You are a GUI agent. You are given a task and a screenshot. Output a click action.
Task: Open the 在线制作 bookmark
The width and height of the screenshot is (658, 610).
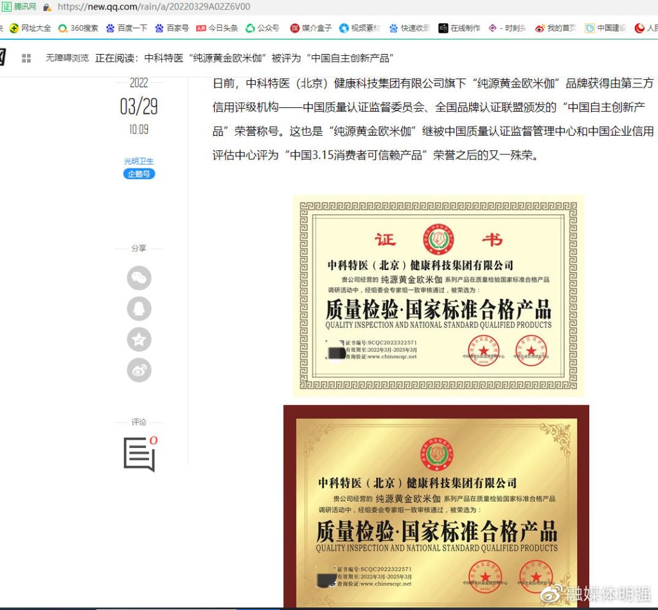[459, 28]
